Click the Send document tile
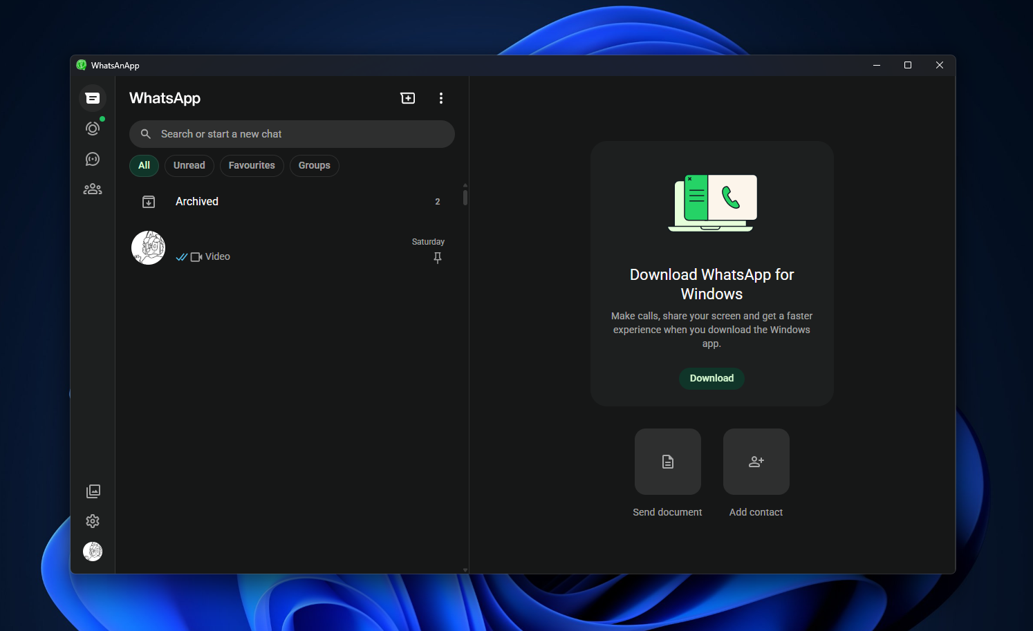Screen dimensions: 1033x631 [668, 462]
